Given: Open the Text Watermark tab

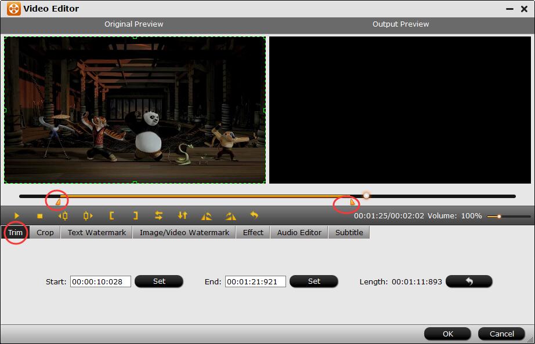Looking at the screenshot, I should [96, 232].
